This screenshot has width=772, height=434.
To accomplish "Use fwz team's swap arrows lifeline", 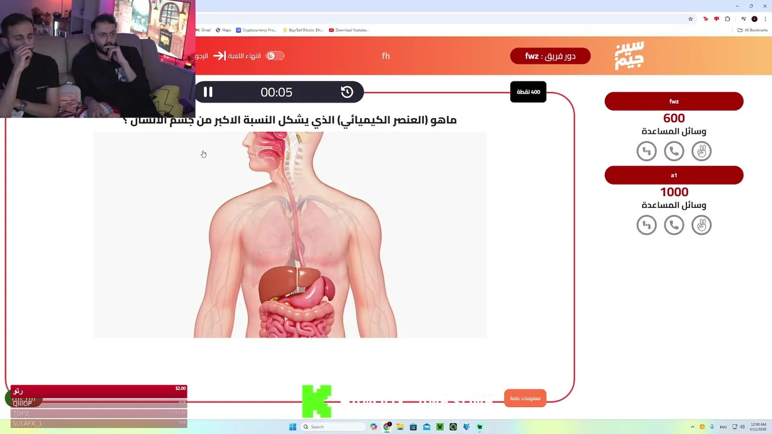I will [647, 151].
